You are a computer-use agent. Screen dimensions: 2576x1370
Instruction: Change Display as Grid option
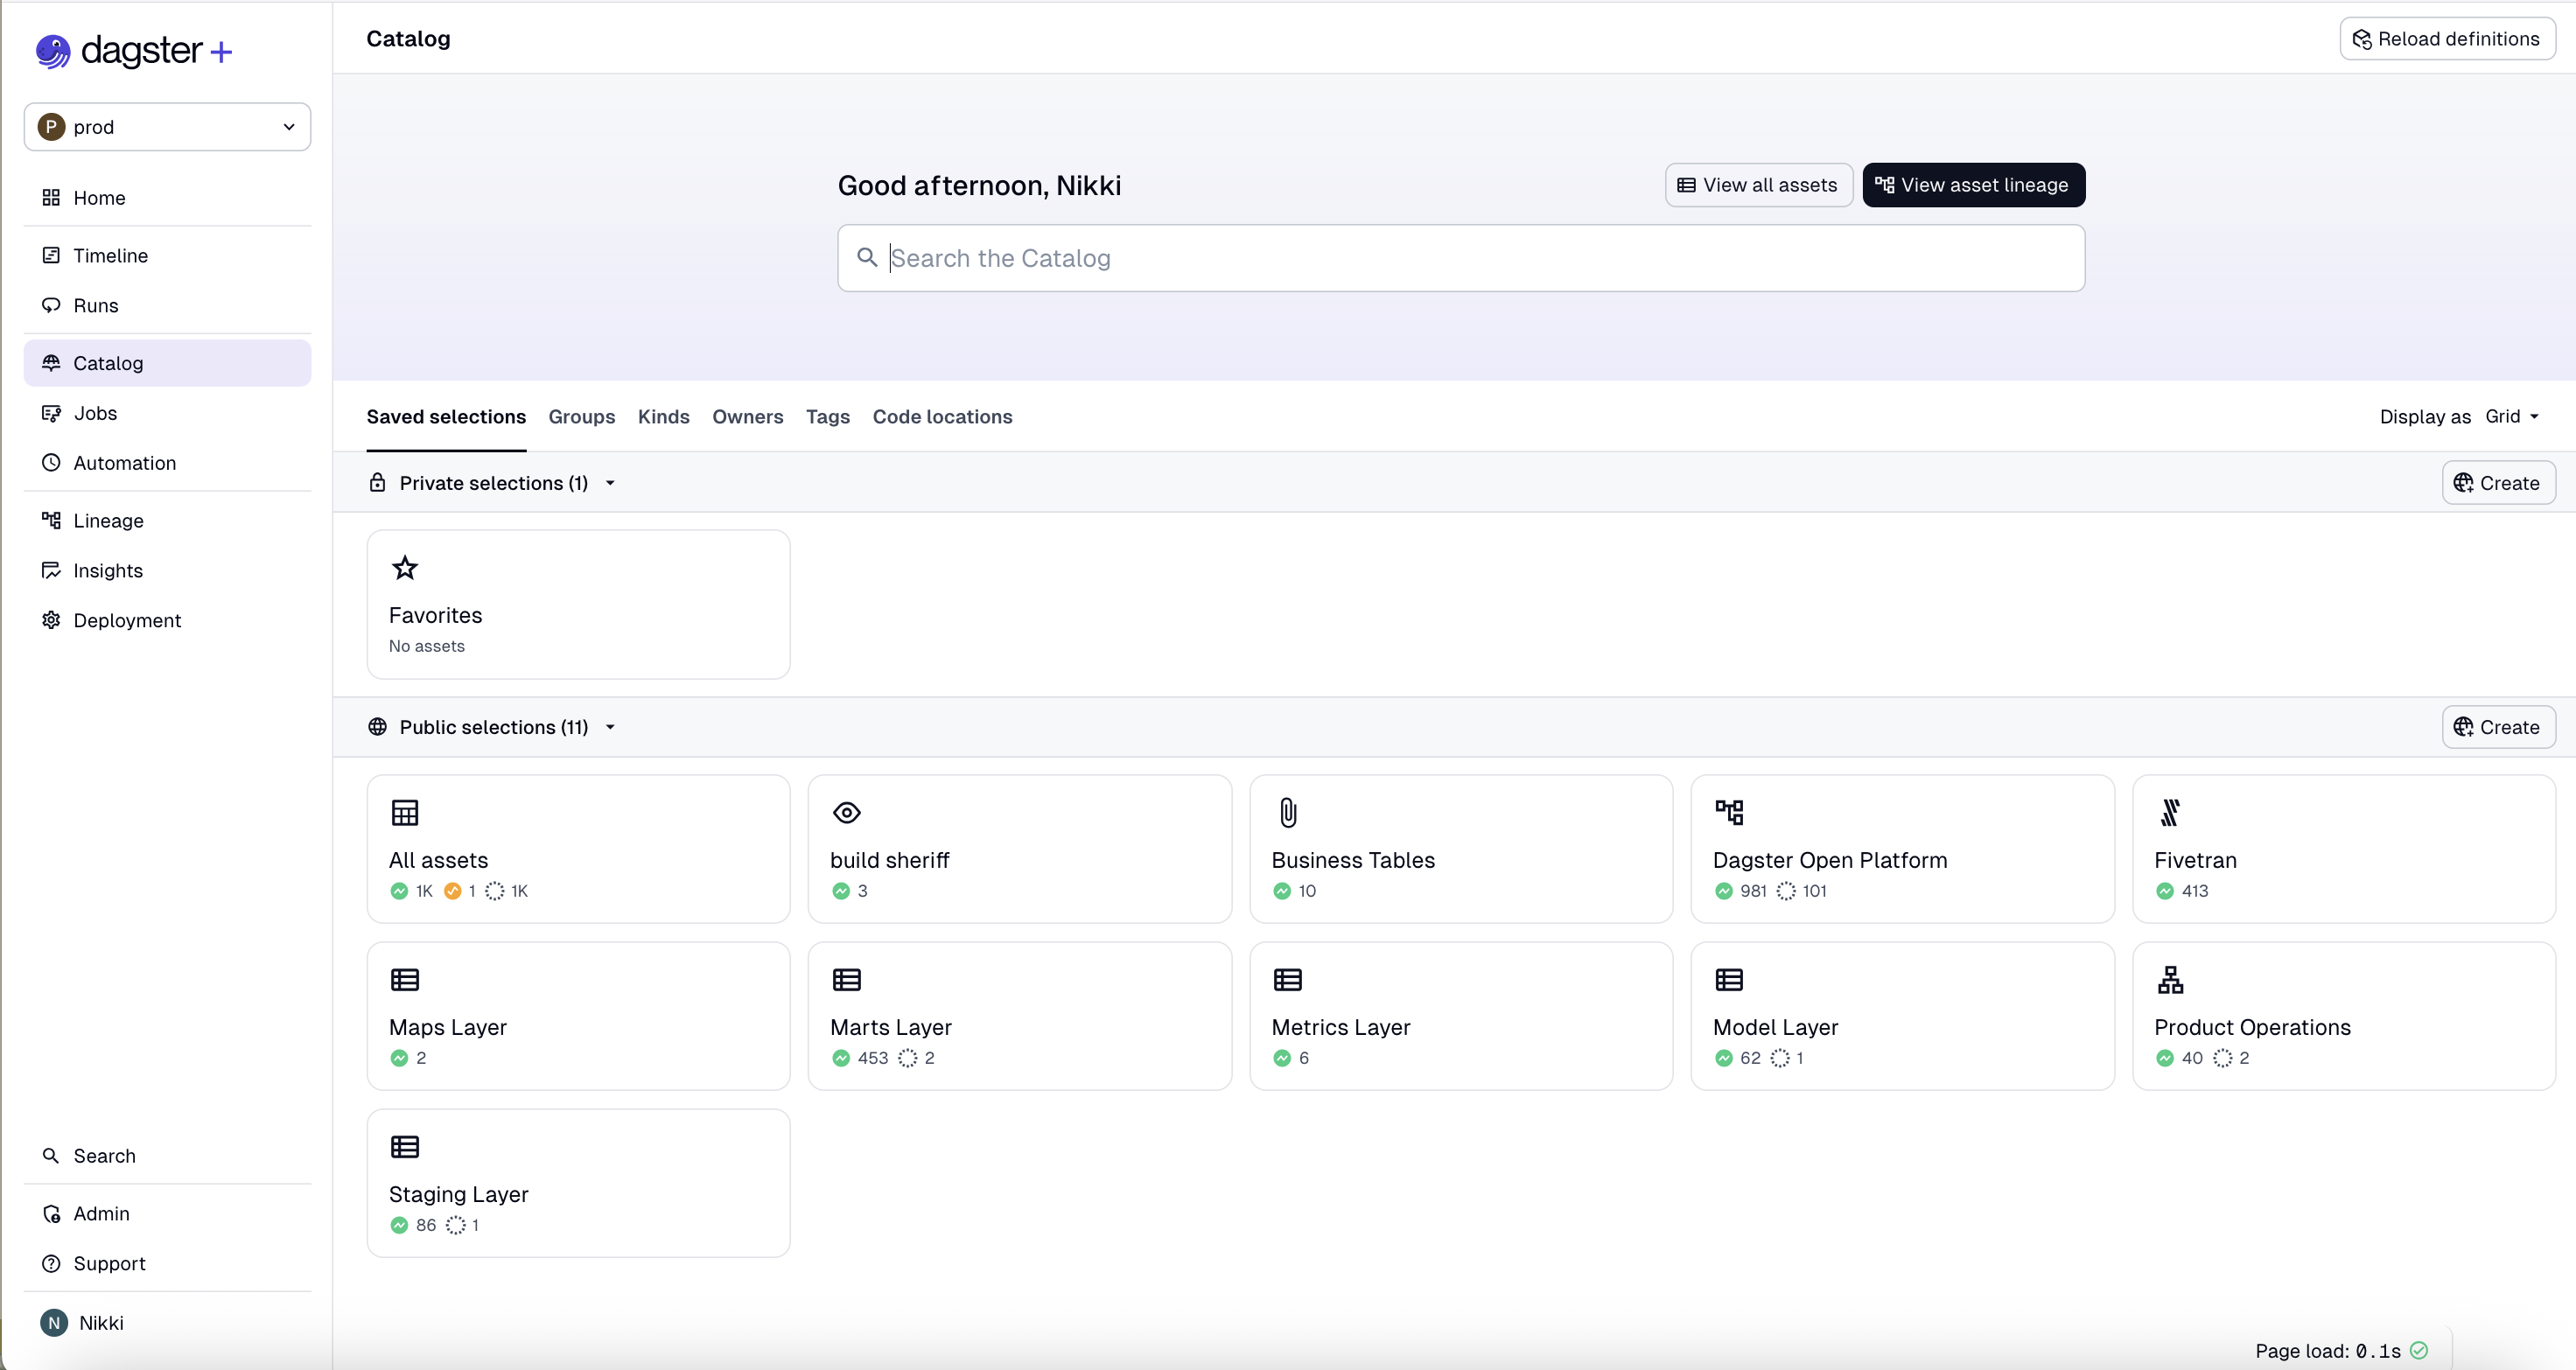[2512, 416]
